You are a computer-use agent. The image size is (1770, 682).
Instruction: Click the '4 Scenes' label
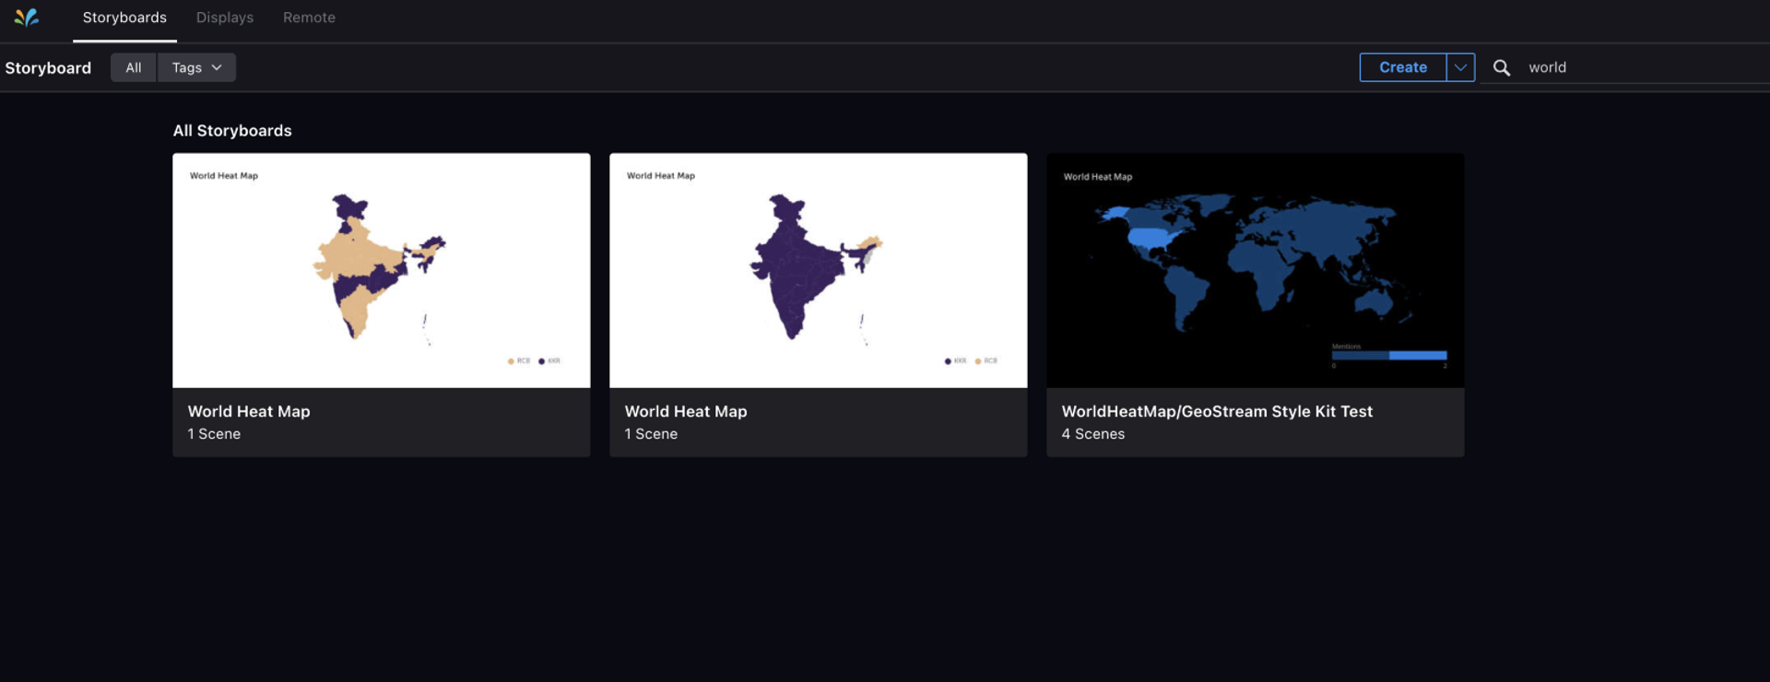[1093, 434]
